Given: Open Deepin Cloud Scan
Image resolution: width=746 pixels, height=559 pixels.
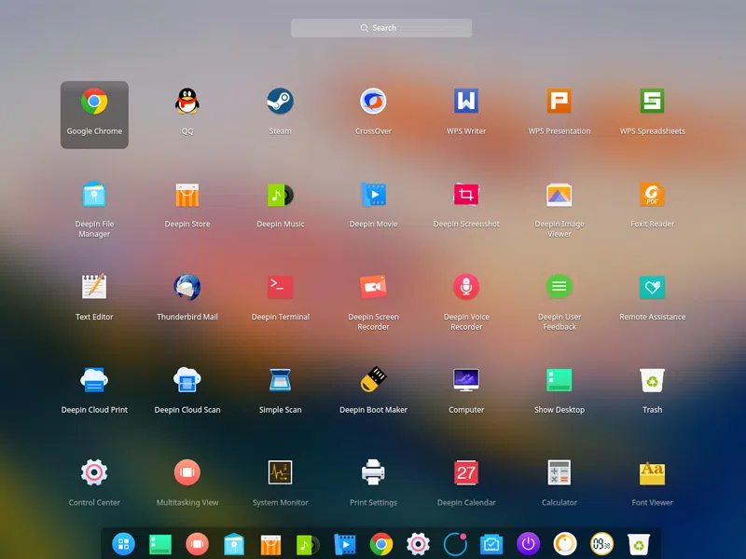Looking at the screenshot, I should coord(187,380).
